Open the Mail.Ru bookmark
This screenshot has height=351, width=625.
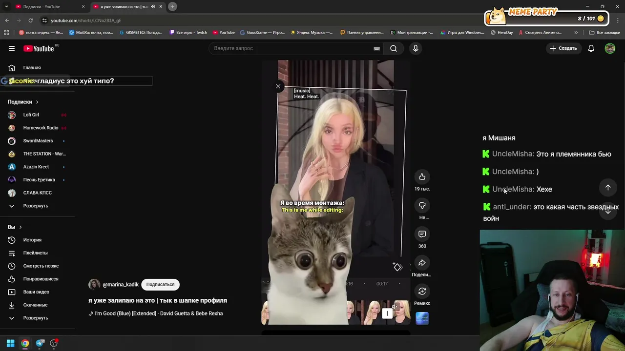91,33
